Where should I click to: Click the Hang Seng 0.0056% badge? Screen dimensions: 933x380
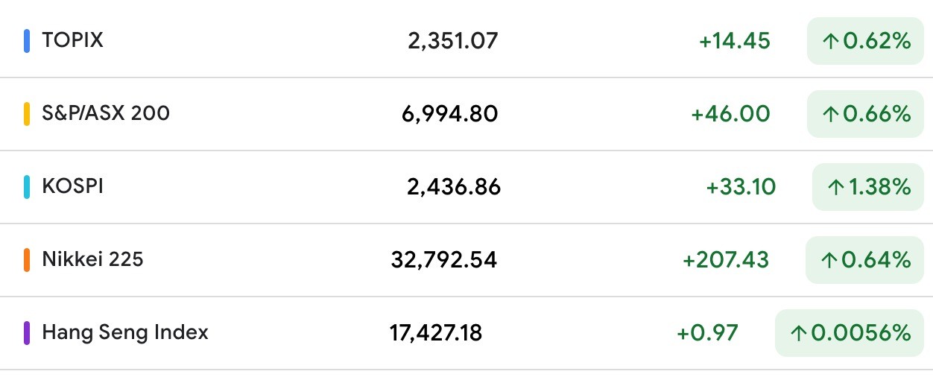point(850,333)
